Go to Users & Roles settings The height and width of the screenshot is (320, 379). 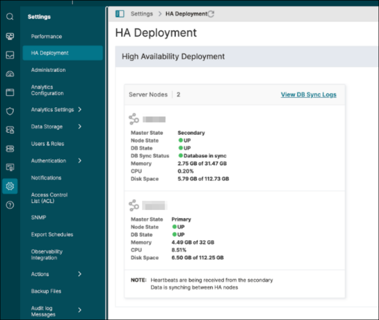click(x=48, y=144)
